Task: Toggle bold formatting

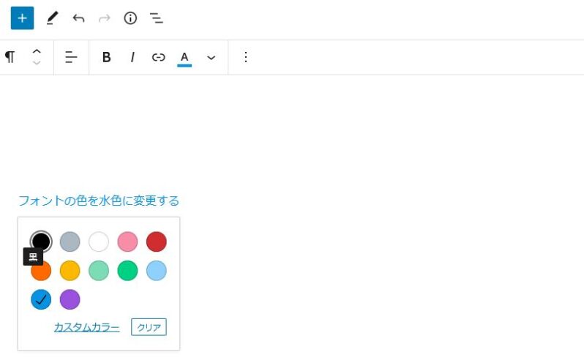Action: (x=106, y=57)
